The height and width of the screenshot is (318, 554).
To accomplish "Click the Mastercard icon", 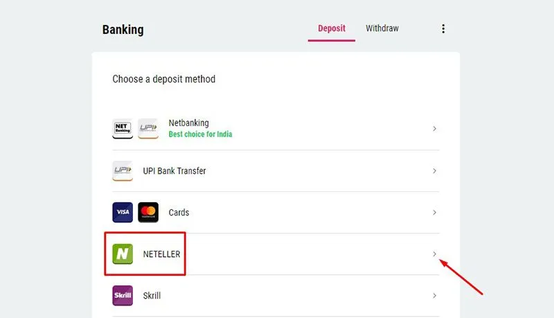I will (x=148, y=213).
